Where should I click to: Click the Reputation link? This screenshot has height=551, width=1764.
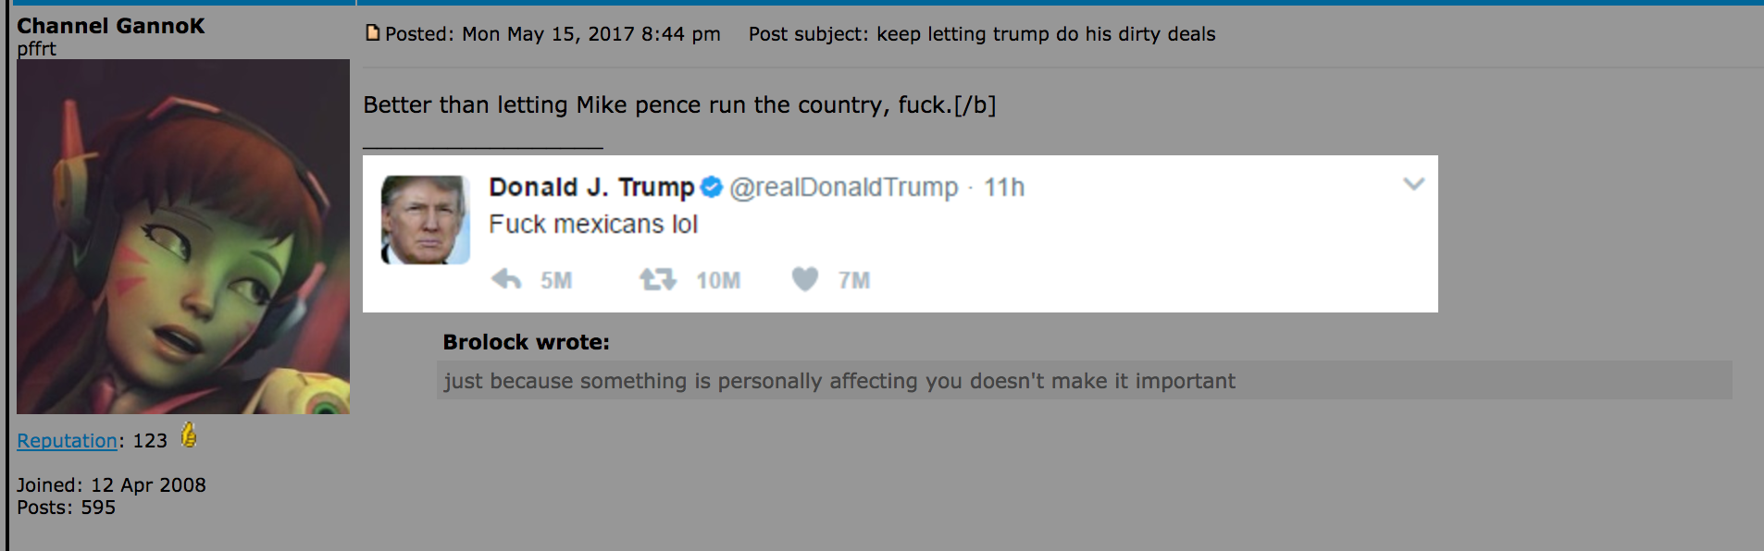click(67, 441)
